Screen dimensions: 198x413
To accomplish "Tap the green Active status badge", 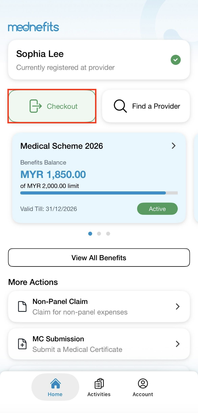I will pyautogui.click(x=157, y=209).
